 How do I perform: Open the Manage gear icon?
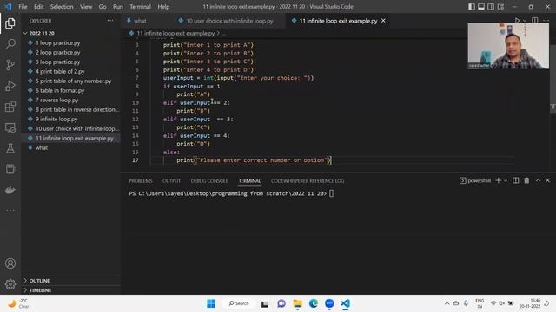[10, 284]
